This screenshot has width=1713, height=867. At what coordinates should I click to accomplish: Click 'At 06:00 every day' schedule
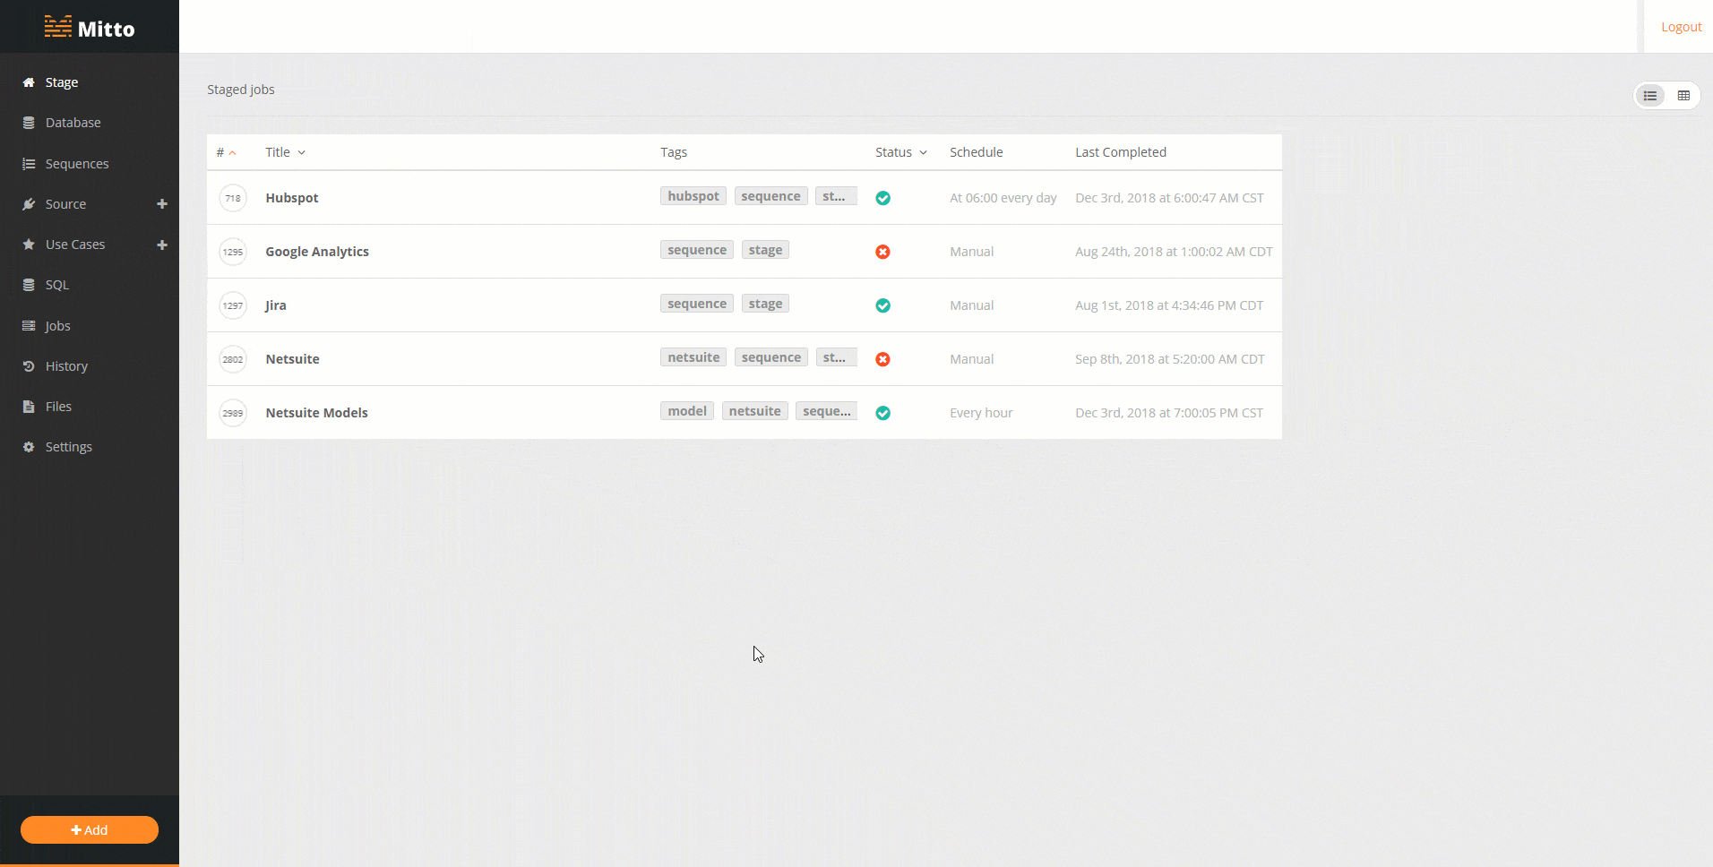[1003, 198]
